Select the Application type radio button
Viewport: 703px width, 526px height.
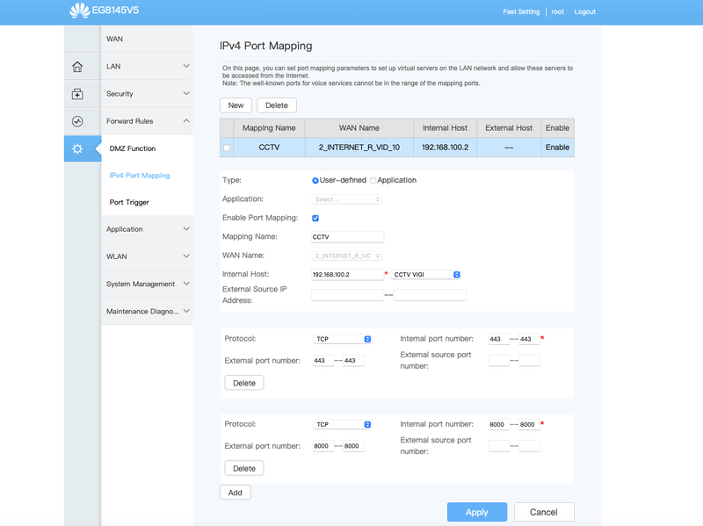tap(373, 181)
